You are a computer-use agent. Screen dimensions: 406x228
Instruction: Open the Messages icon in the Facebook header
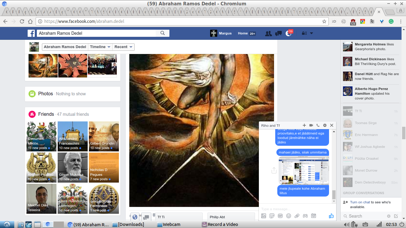278,33
